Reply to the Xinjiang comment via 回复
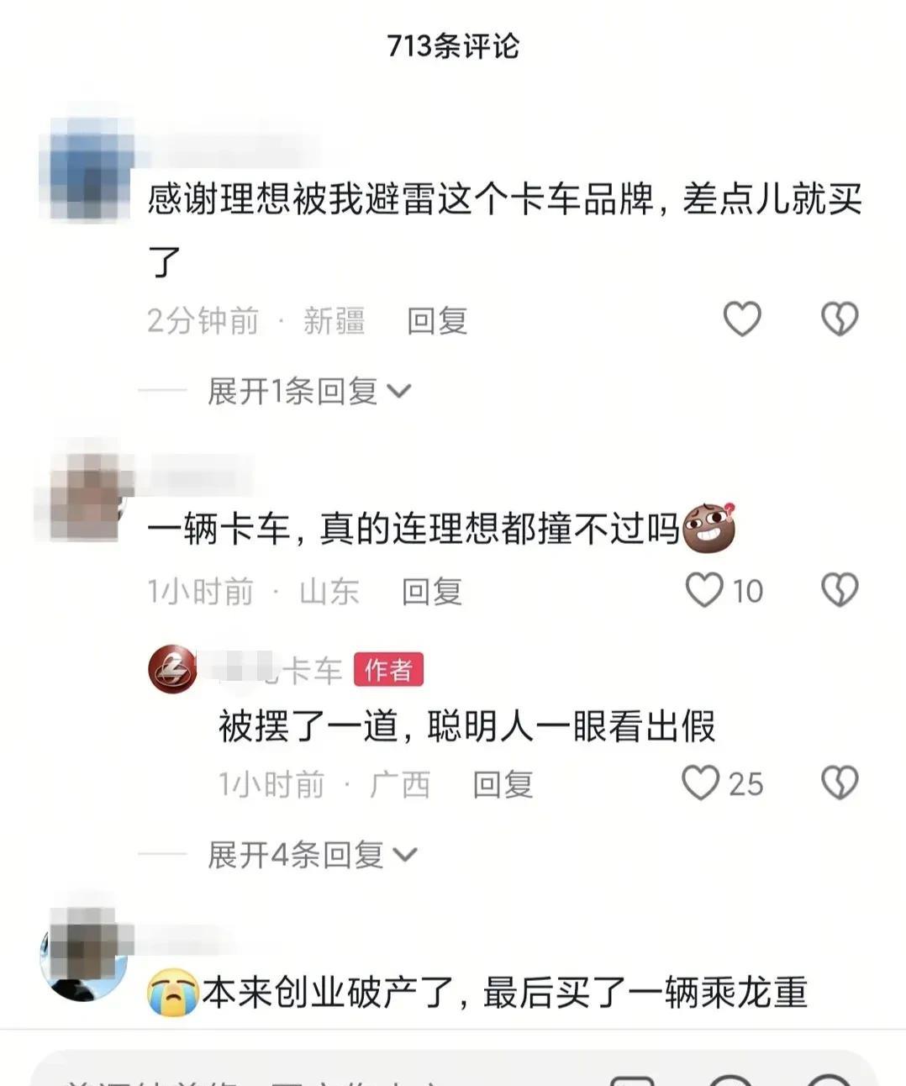This screenshot has height=1086, width=906. pos(437,320)
